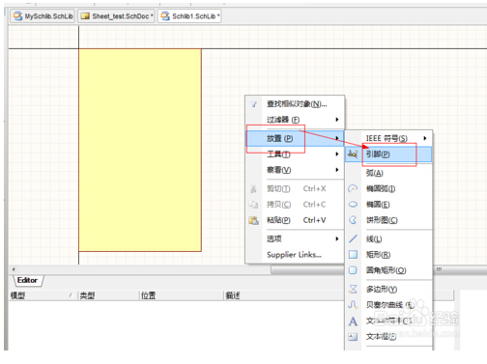This screenshot has height=364, width=487.
Task: Click the text frame icon for 文本框
Action: [353, 337]
